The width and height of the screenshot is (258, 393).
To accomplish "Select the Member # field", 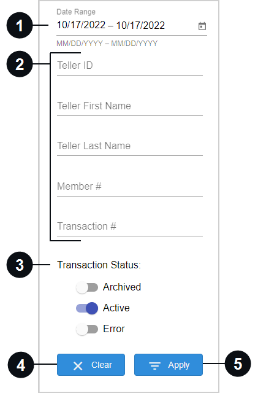I will (130, 187).
